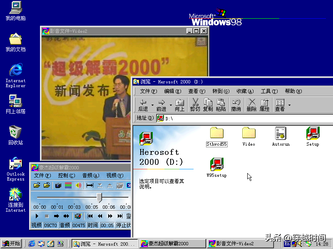This screenshot has width=333, height=249.
Task: Capture a snapshot with the camera icon
Action: (58, 186)
